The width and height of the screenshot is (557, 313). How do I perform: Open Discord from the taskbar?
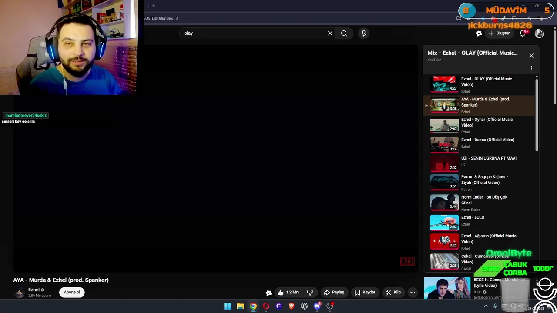coord(317,306)
